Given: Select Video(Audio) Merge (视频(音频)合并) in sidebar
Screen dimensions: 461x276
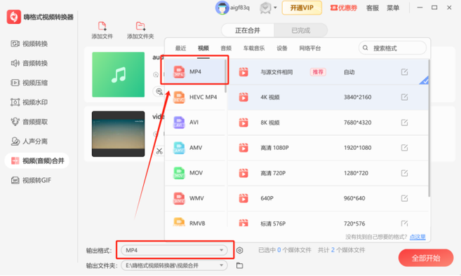Looking at the screenshot, I should (x=37, y=160).
